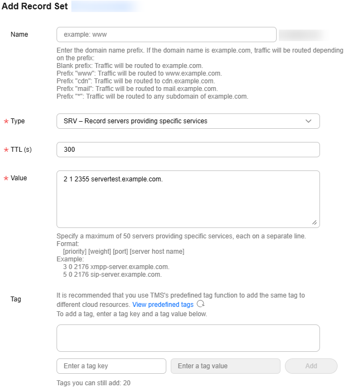The height and width of the screenshot is (388, 348).
Task: Focus the Name prefix input field
Action: 166,35
